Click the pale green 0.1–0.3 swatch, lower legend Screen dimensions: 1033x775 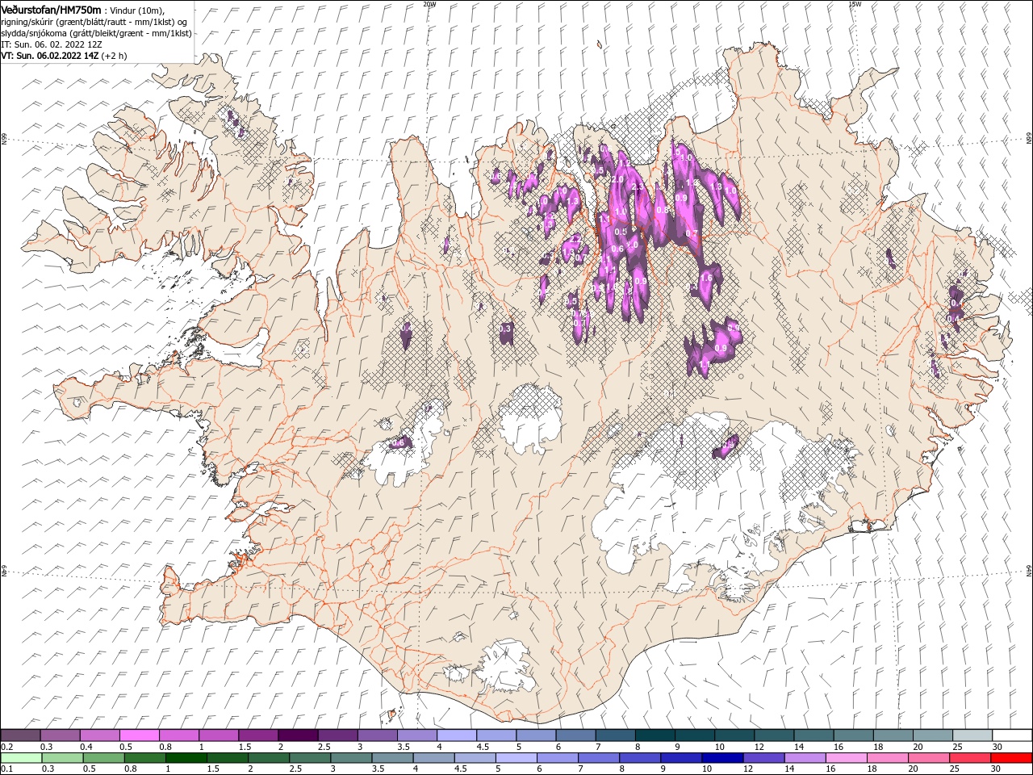[x=22, y=758]
